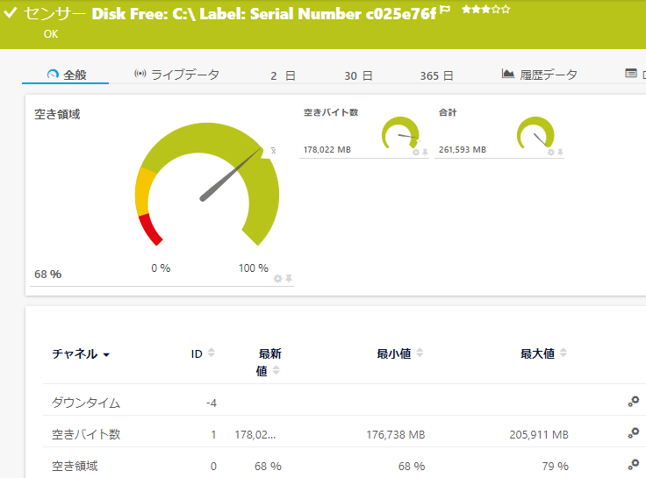Open channel settings for 空きバイト数 row
The image size is (646, 478).
633,432
